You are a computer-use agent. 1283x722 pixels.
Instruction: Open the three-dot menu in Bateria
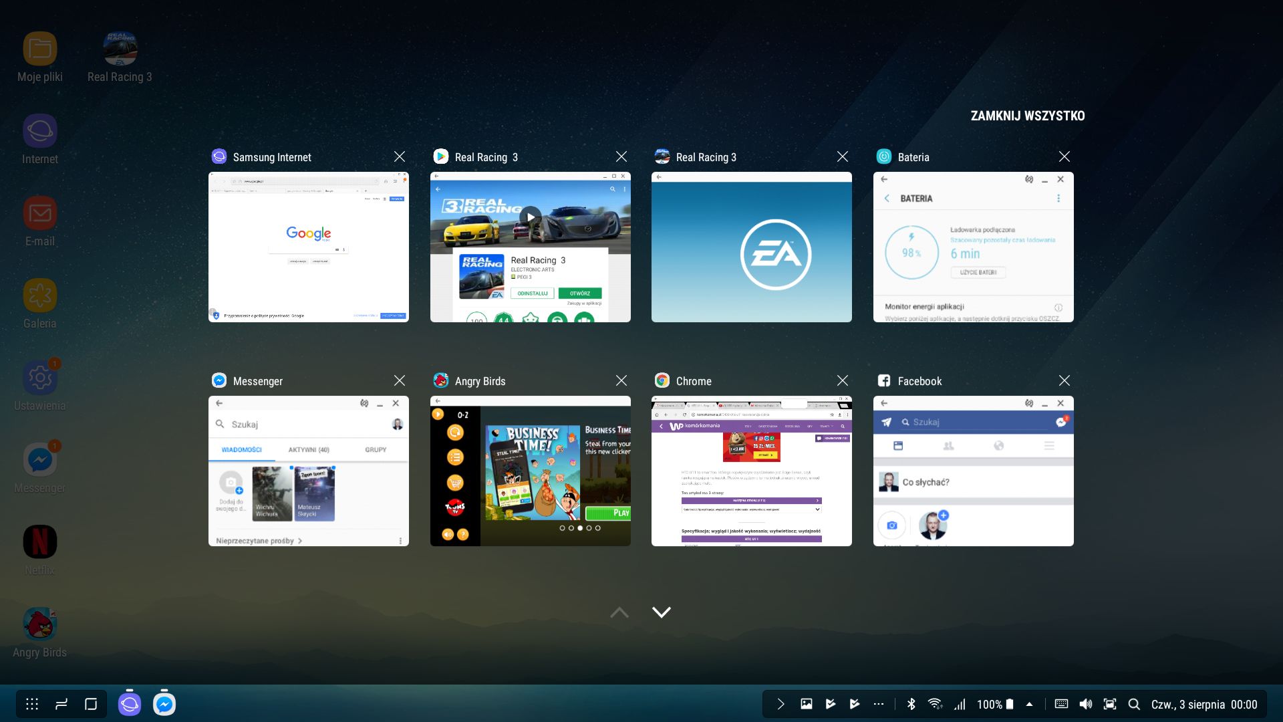point(1058,199)
